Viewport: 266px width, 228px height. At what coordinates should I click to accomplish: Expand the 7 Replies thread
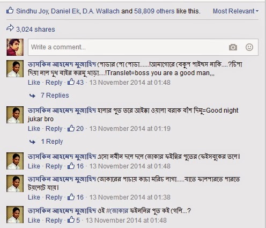click(x=55, y=95)
